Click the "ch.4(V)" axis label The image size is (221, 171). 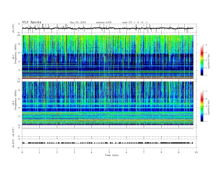click(13, 143)
